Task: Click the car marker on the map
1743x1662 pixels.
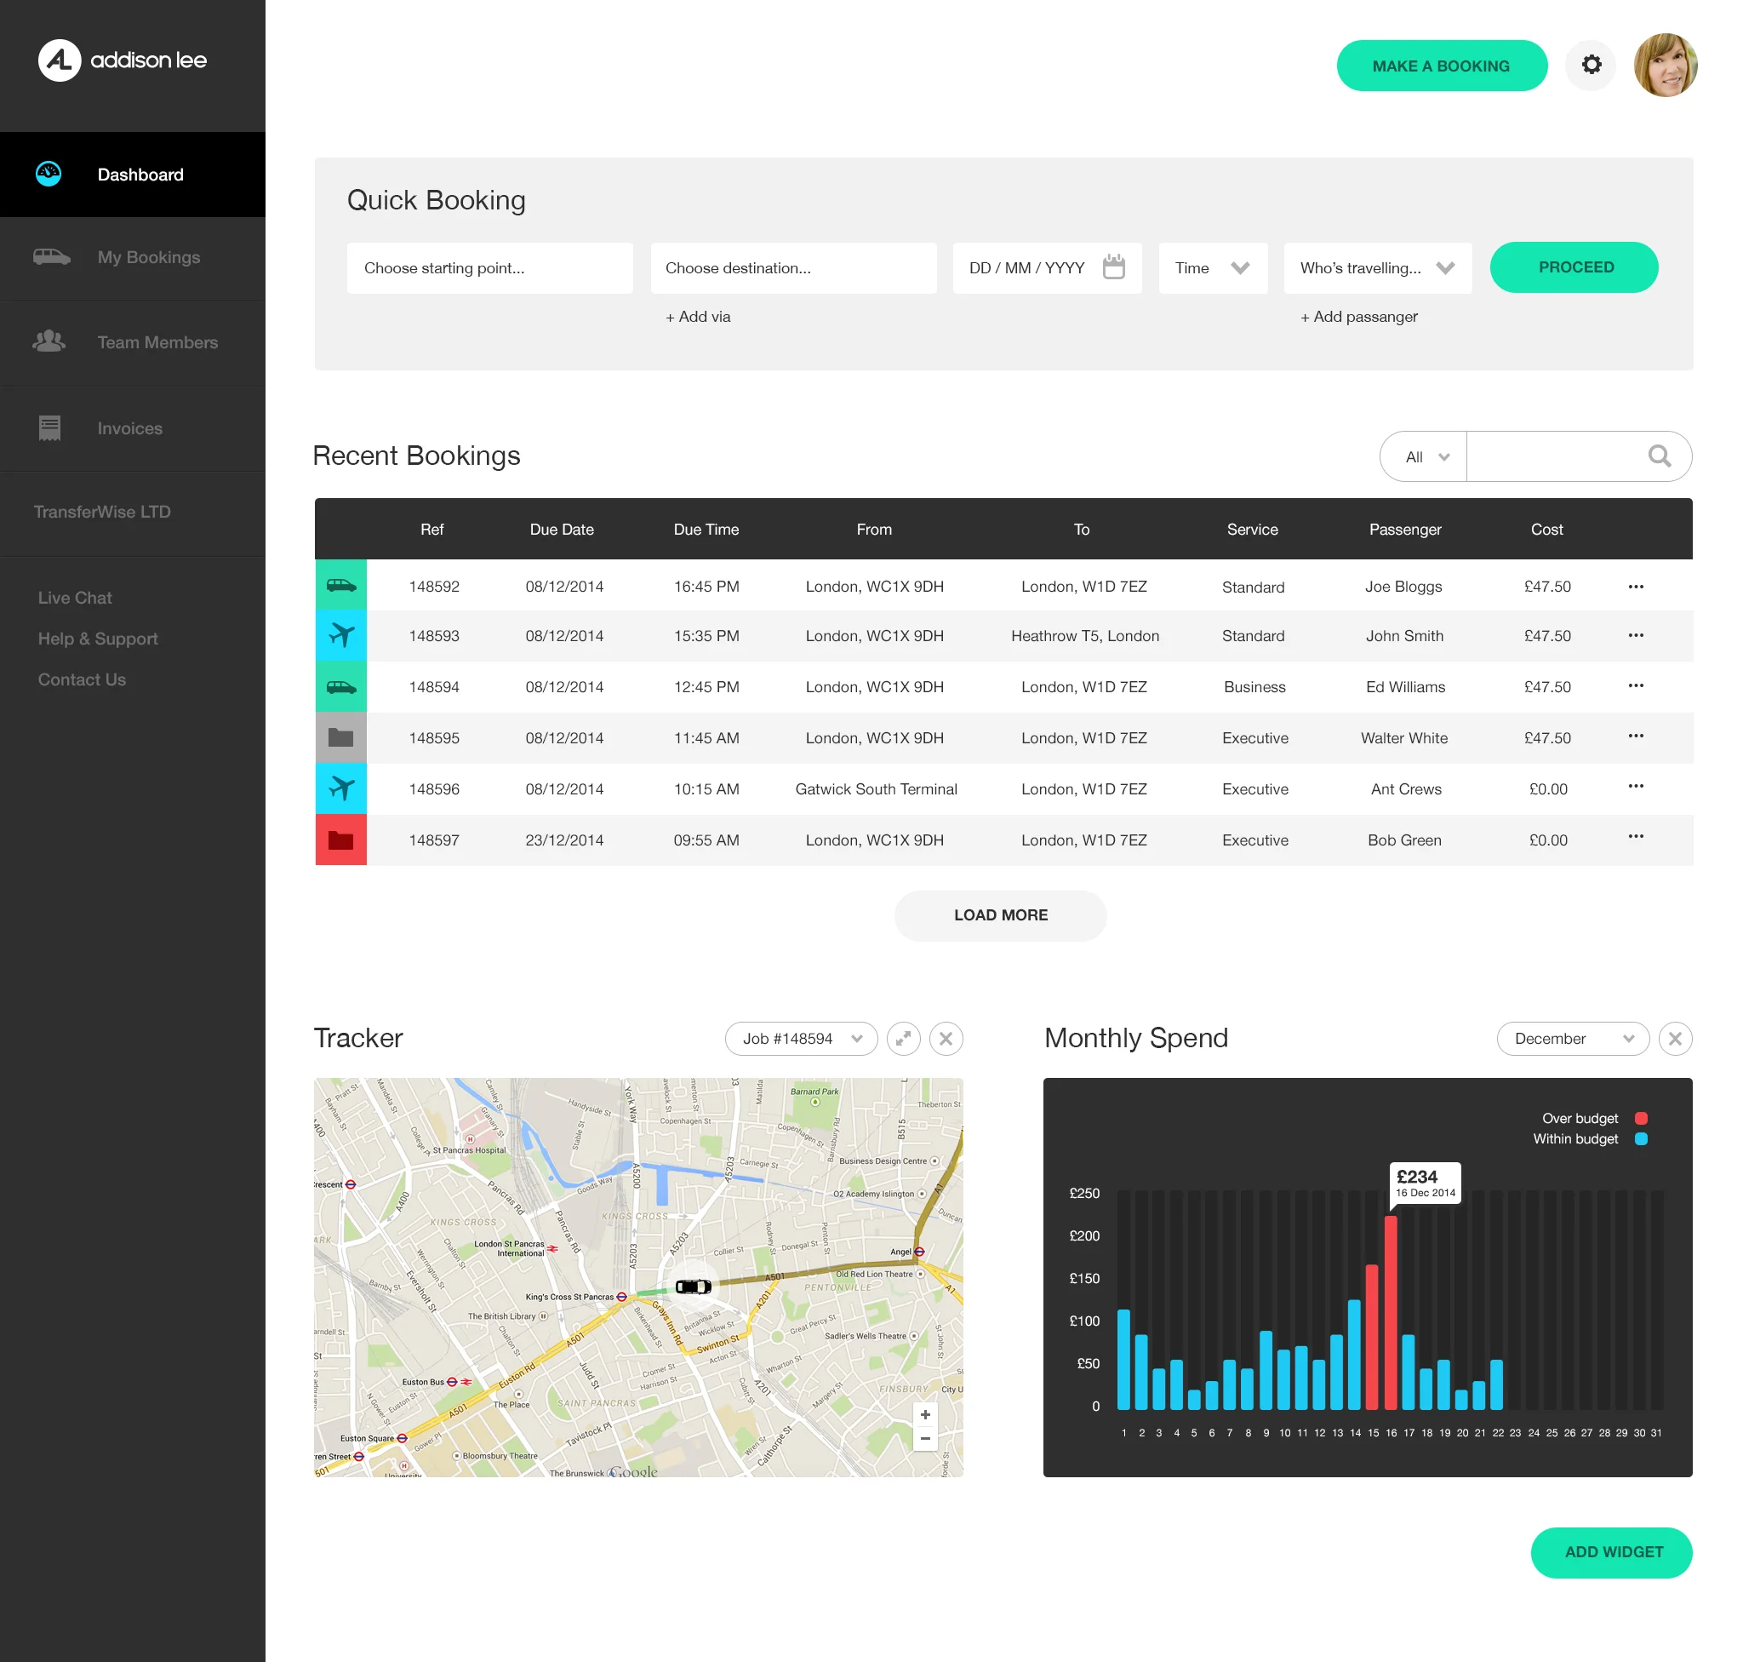Action: point(694,1287)
